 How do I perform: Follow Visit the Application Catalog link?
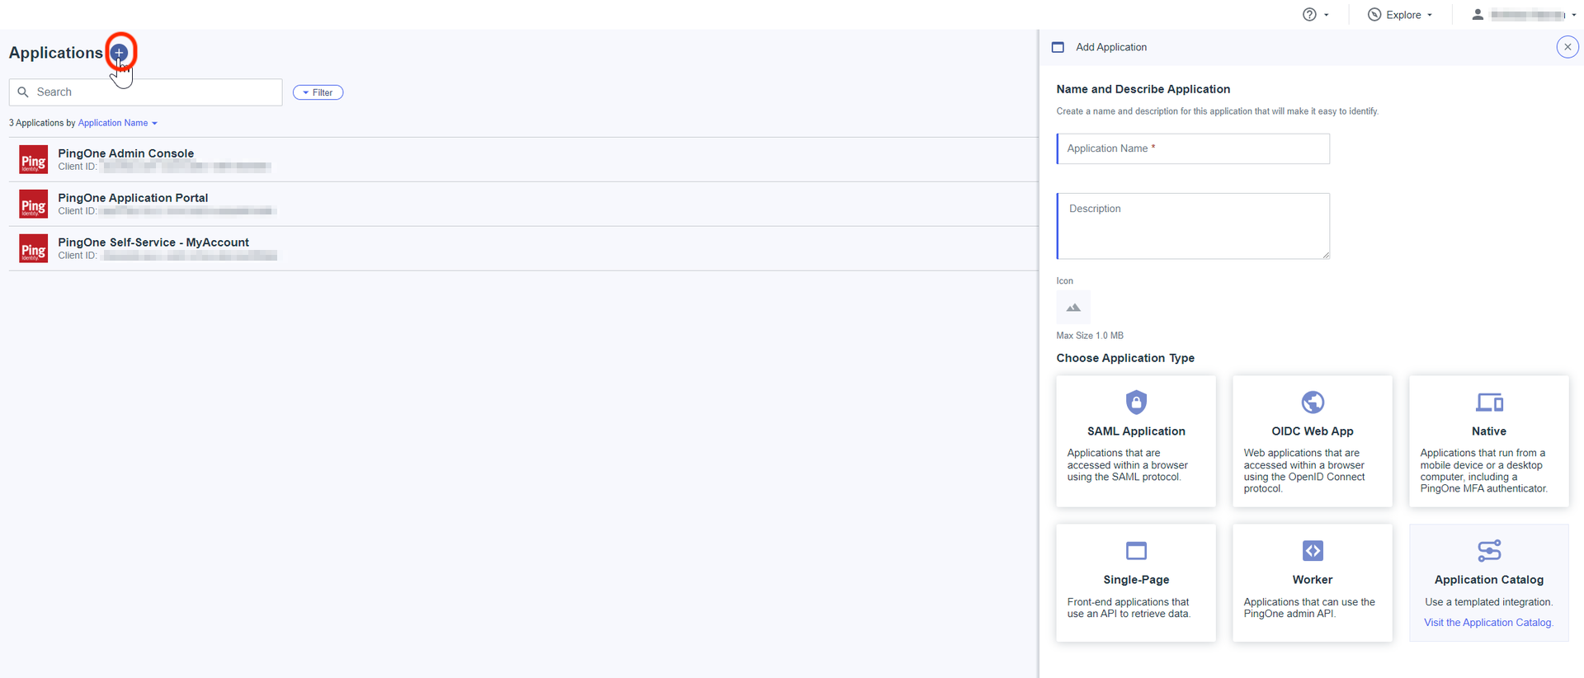1488,623
